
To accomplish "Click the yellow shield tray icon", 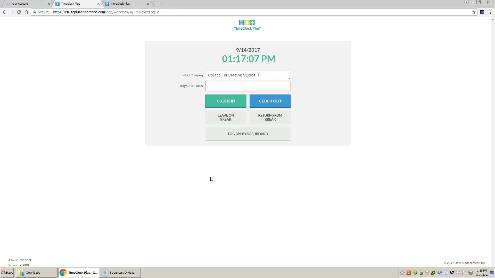I will tap(415, 273).
